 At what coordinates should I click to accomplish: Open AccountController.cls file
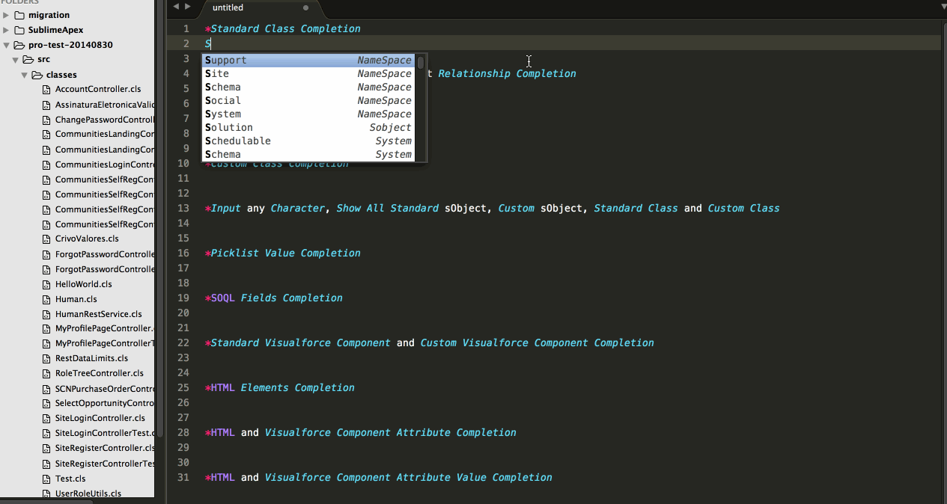click(x=98, y=90)
